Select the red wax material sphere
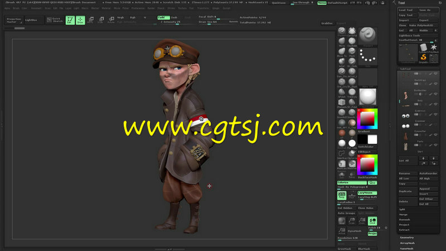Screen dimensions: 446x251 [x=342, y=134]
